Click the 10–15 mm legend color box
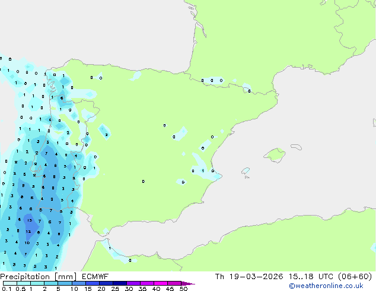The width and height of the screenshot is (376, 291). coord(79,283)
